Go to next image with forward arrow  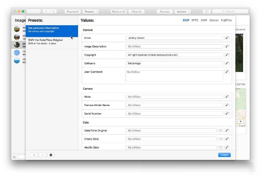(x=53, y=11)
